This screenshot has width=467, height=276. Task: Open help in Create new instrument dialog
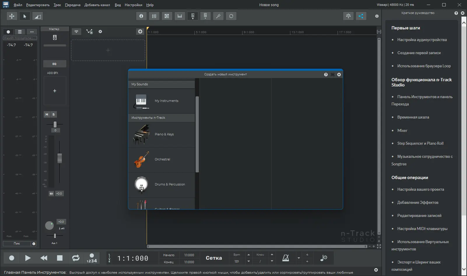click(x=326, y=75)
